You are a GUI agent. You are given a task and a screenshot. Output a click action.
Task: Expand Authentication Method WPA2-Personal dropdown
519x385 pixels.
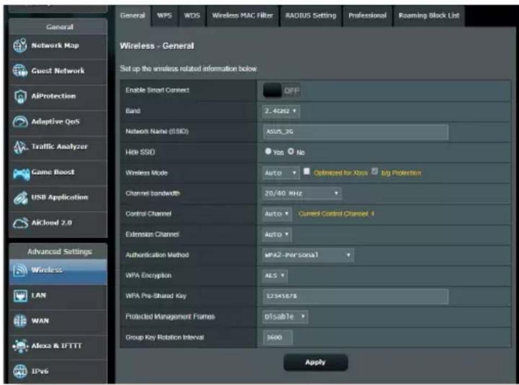308,255
